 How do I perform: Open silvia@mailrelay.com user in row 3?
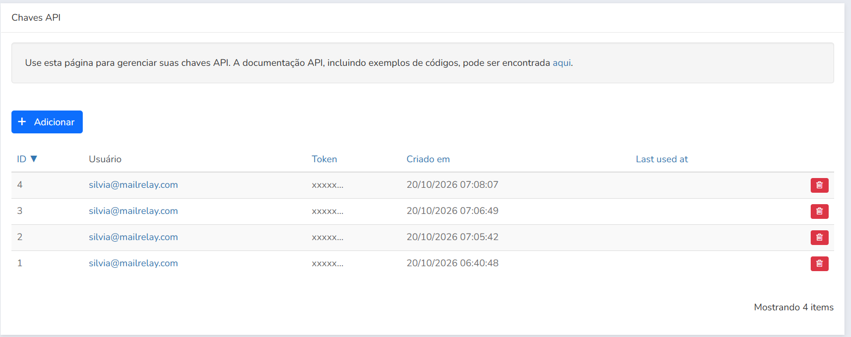click(133, 211)
